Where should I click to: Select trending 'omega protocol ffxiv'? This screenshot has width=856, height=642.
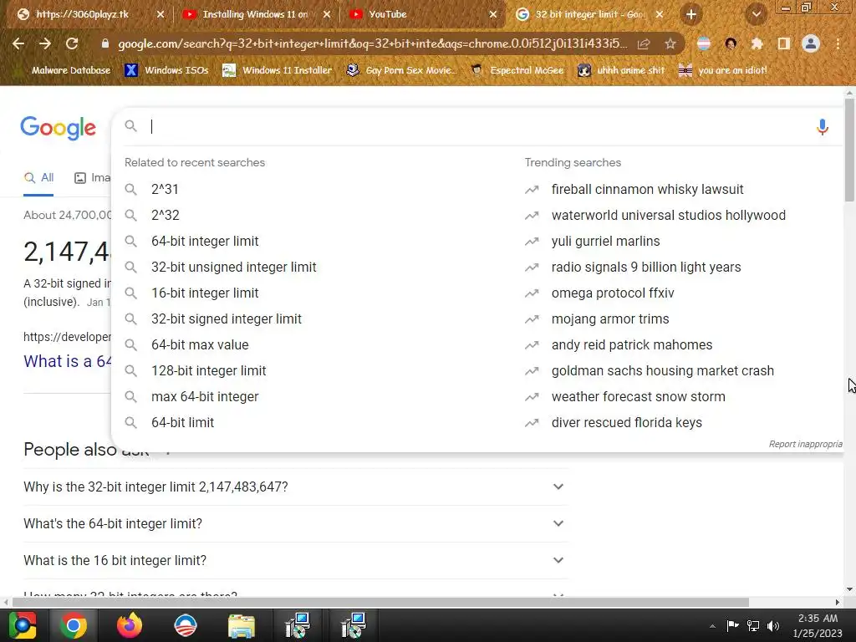point(613,293)
